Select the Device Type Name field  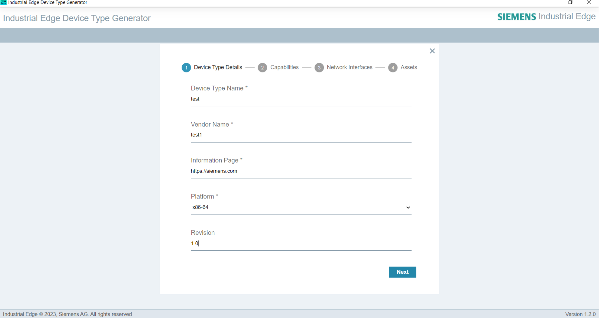(x=301, y=99)
